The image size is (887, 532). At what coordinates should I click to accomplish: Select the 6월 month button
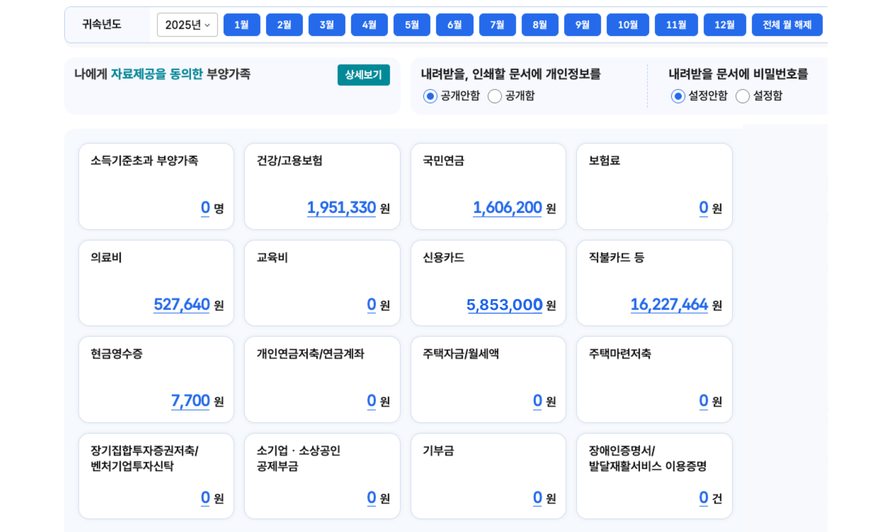pos(454,24)
